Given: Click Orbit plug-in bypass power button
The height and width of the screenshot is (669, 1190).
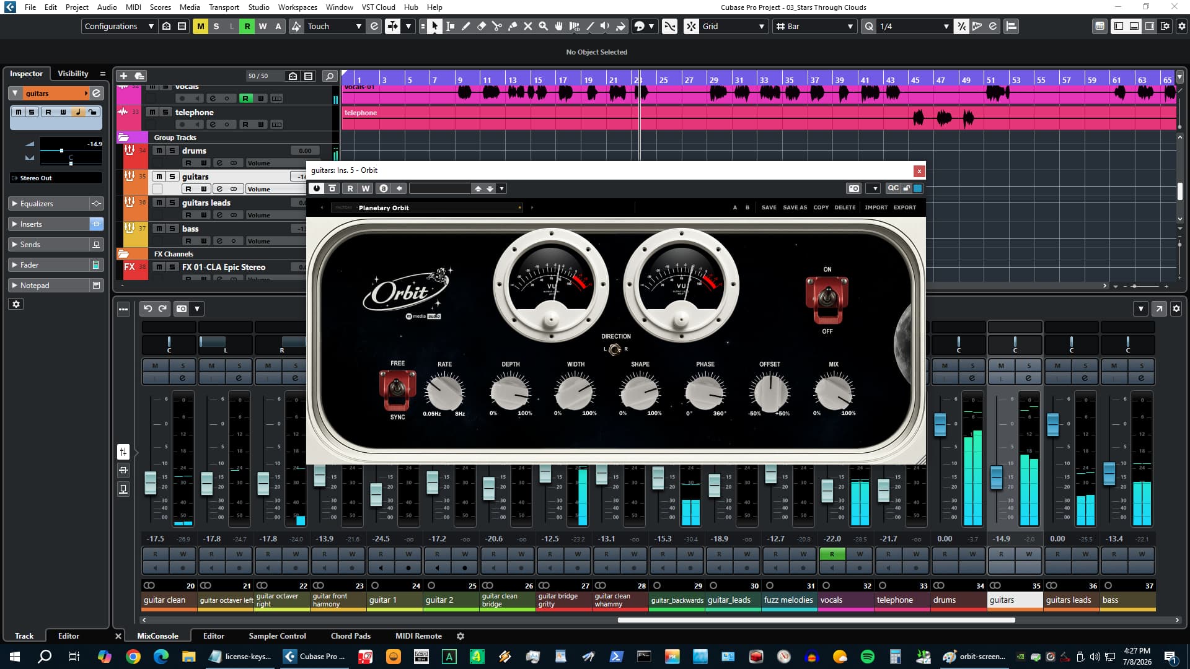Looking at the screenshot, I should 317,188.
